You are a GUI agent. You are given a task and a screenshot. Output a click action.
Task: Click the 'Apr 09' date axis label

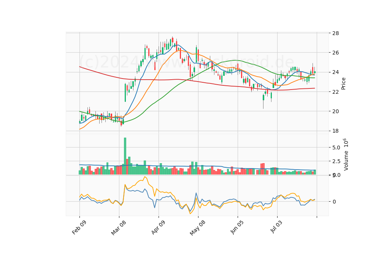point(158,227)
